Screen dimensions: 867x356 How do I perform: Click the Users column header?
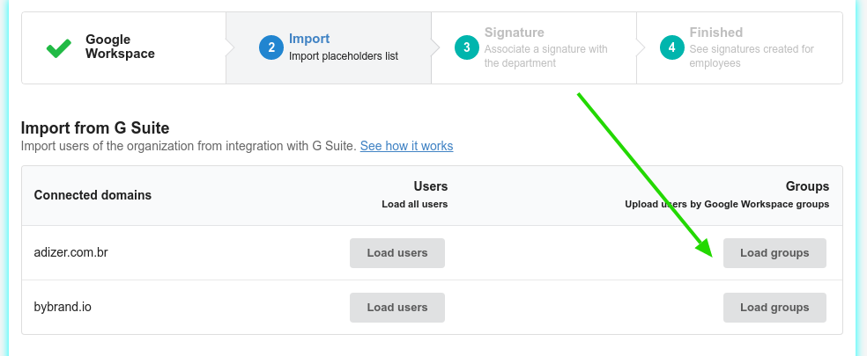(430, 186)
